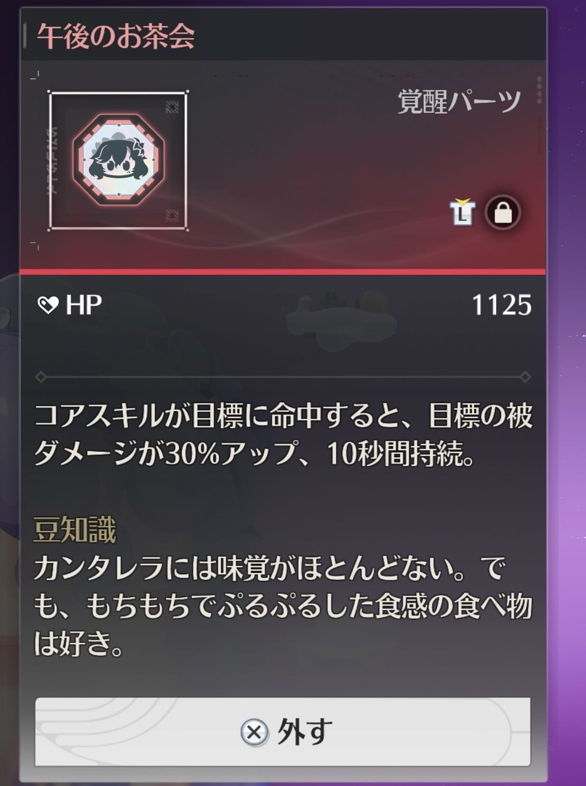Select the Cantarella chibi part thumbnail
586x786 pixels.
119,161
